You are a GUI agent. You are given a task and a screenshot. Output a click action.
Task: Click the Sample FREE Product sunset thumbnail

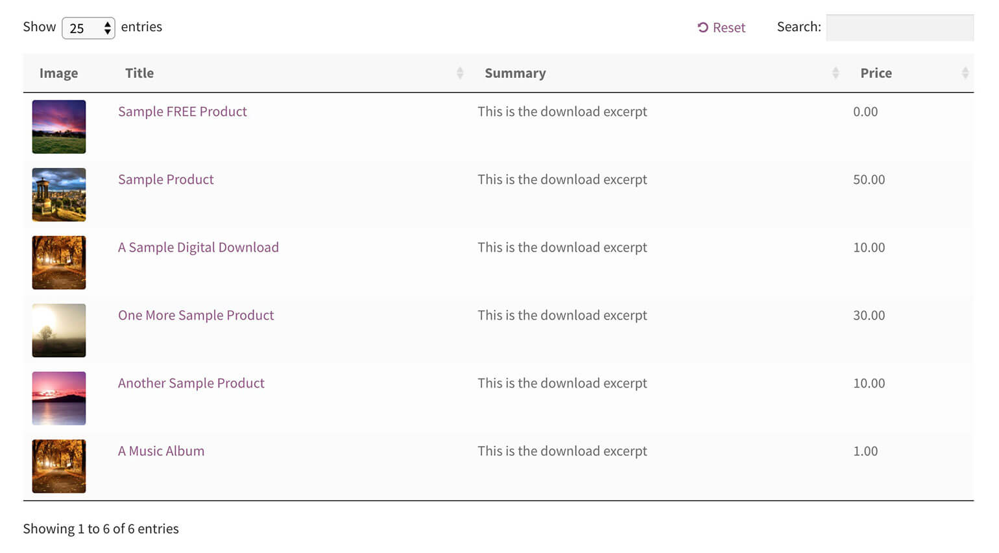click(58, 126)
